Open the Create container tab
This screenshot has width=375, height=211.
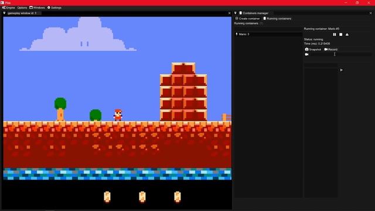(x=247, y=18)
